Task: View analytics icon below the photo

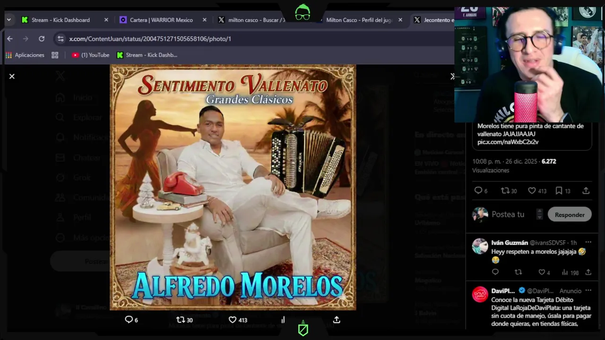Action: (x=283, y=320)
